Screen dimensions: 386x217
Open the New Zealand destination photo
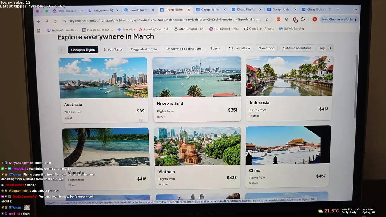tap(197, 77)
